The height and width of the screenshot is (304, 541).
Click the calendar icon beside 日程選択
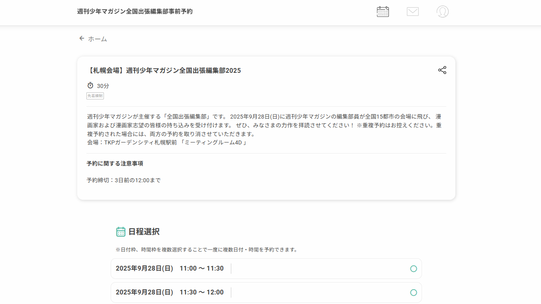click(121, 232)
